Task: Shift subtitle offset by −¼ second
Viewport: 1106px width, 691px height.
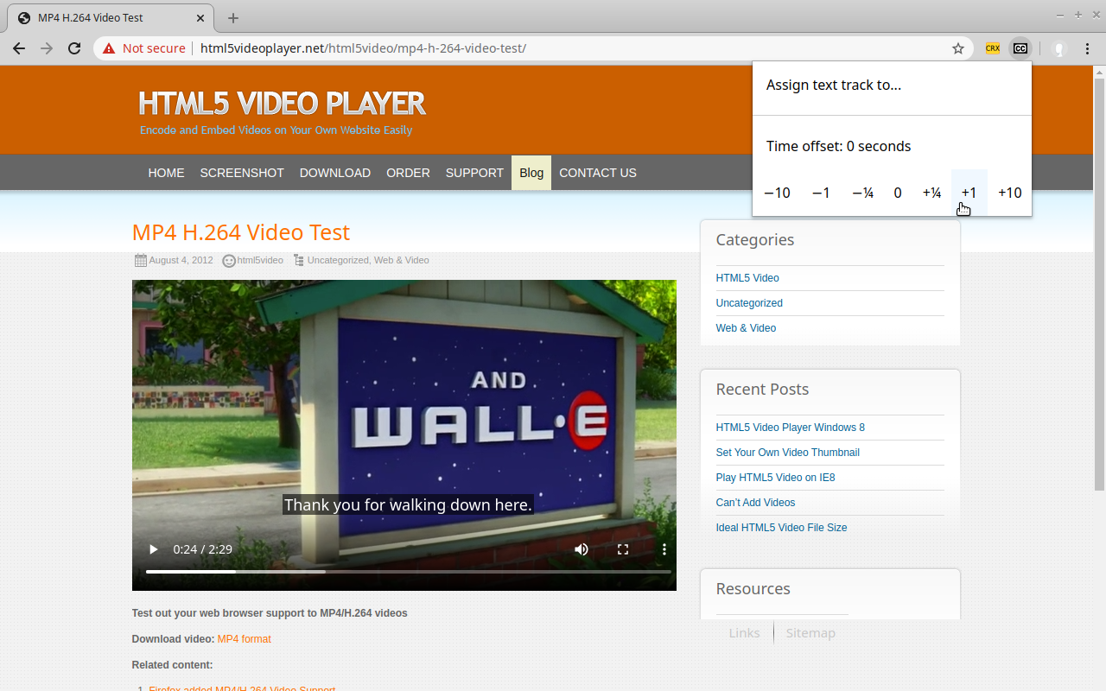Action: 862,193
